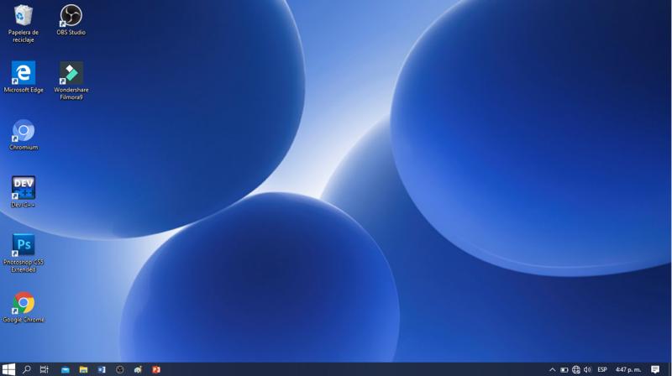Select the Google Chrome desktop shortcut

(x=24, y=303)
